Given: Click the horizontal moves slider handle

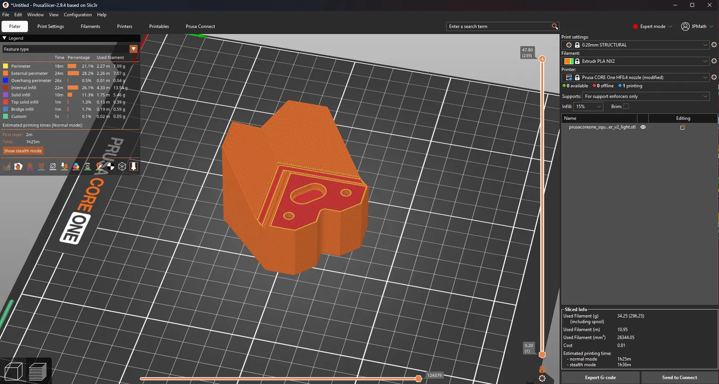Looking at the screenshot, I should pos(418,379).
